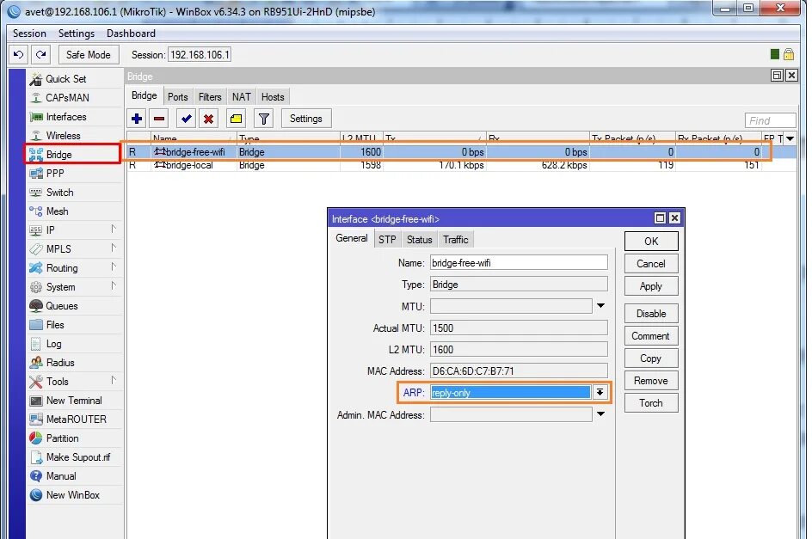Open Files from sidebar
Image resolution: width=812 pixels, height=539 pixels.
click(55, 325)
